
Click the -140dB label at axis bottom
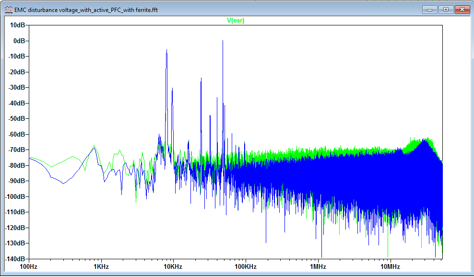[15, 259]
